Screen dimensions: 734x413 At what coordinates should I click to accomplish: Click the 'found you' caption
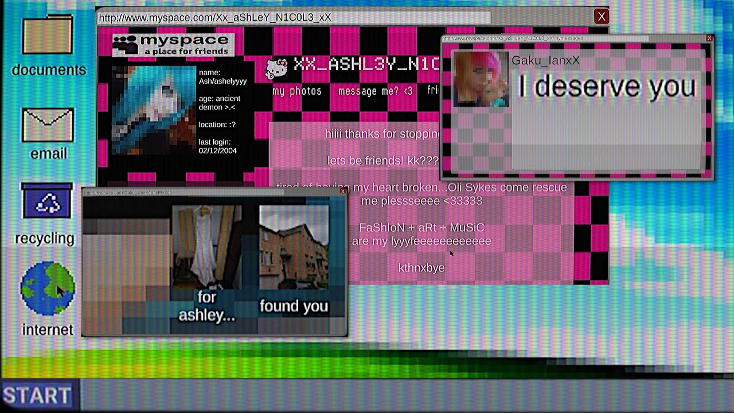click(x=294, y=306)
